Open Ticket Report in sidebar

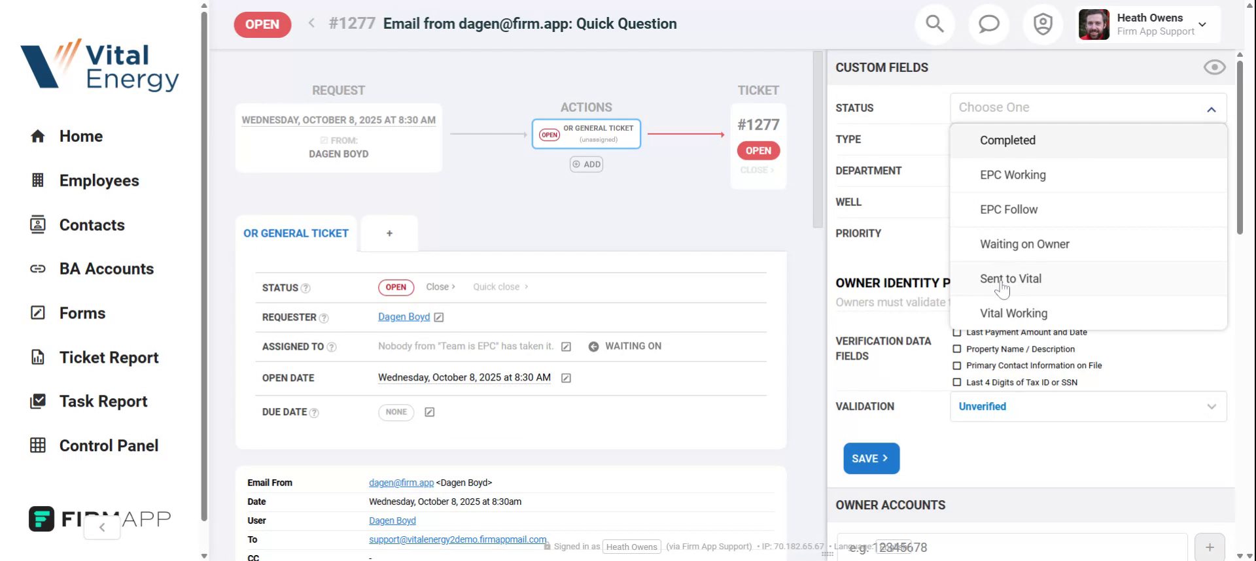click(x=109, y=358)
